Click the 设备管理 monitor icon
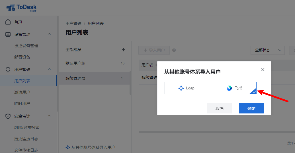The image size is (295, 153). click(8, 35)
